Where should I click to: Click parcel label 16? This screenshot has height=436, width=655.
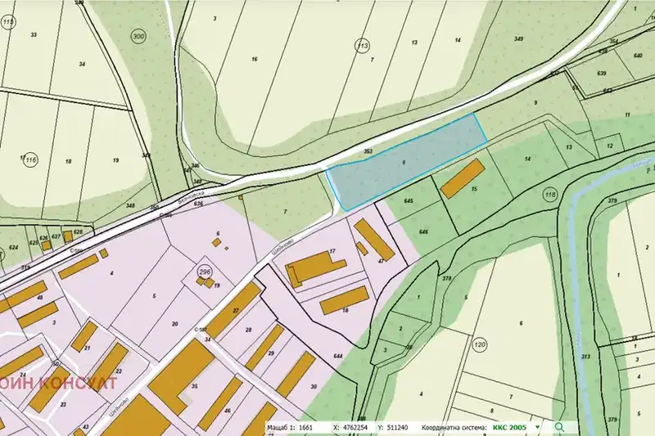pyautogui.click(x=255, y=59)
